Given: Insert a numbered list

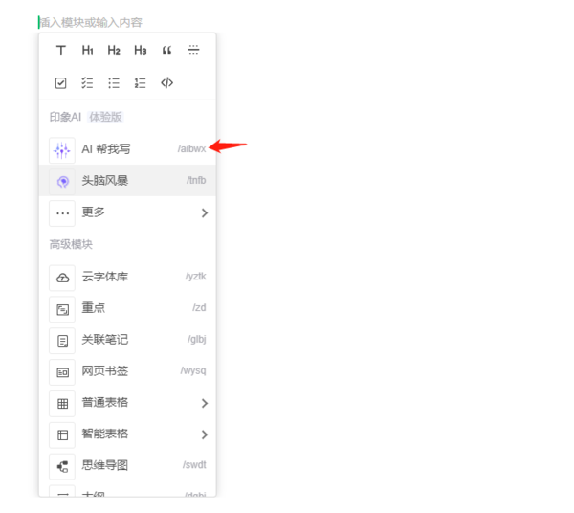Looking at the screenshot, I should point(141,83).
